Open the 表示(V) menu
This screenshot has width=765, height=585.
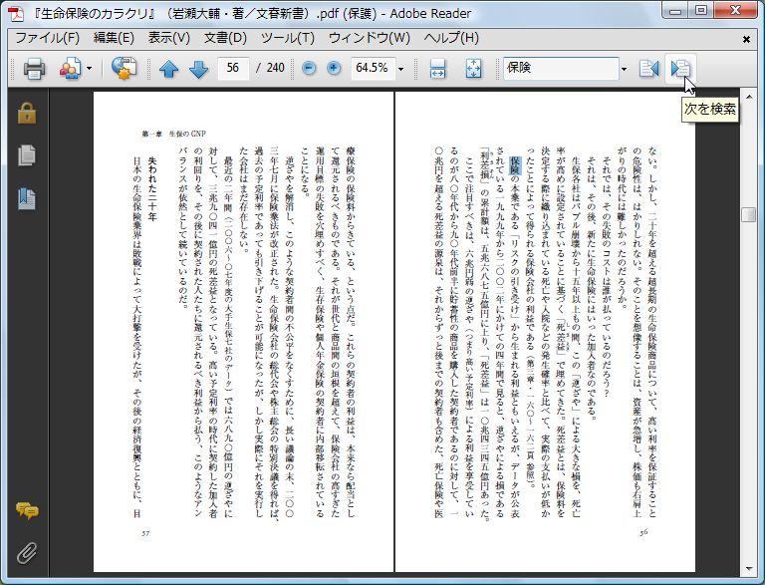(x=168, y=38)
